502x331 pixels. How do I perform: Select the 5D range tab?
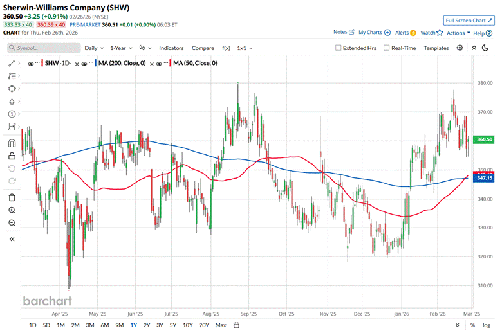[46, 325]
